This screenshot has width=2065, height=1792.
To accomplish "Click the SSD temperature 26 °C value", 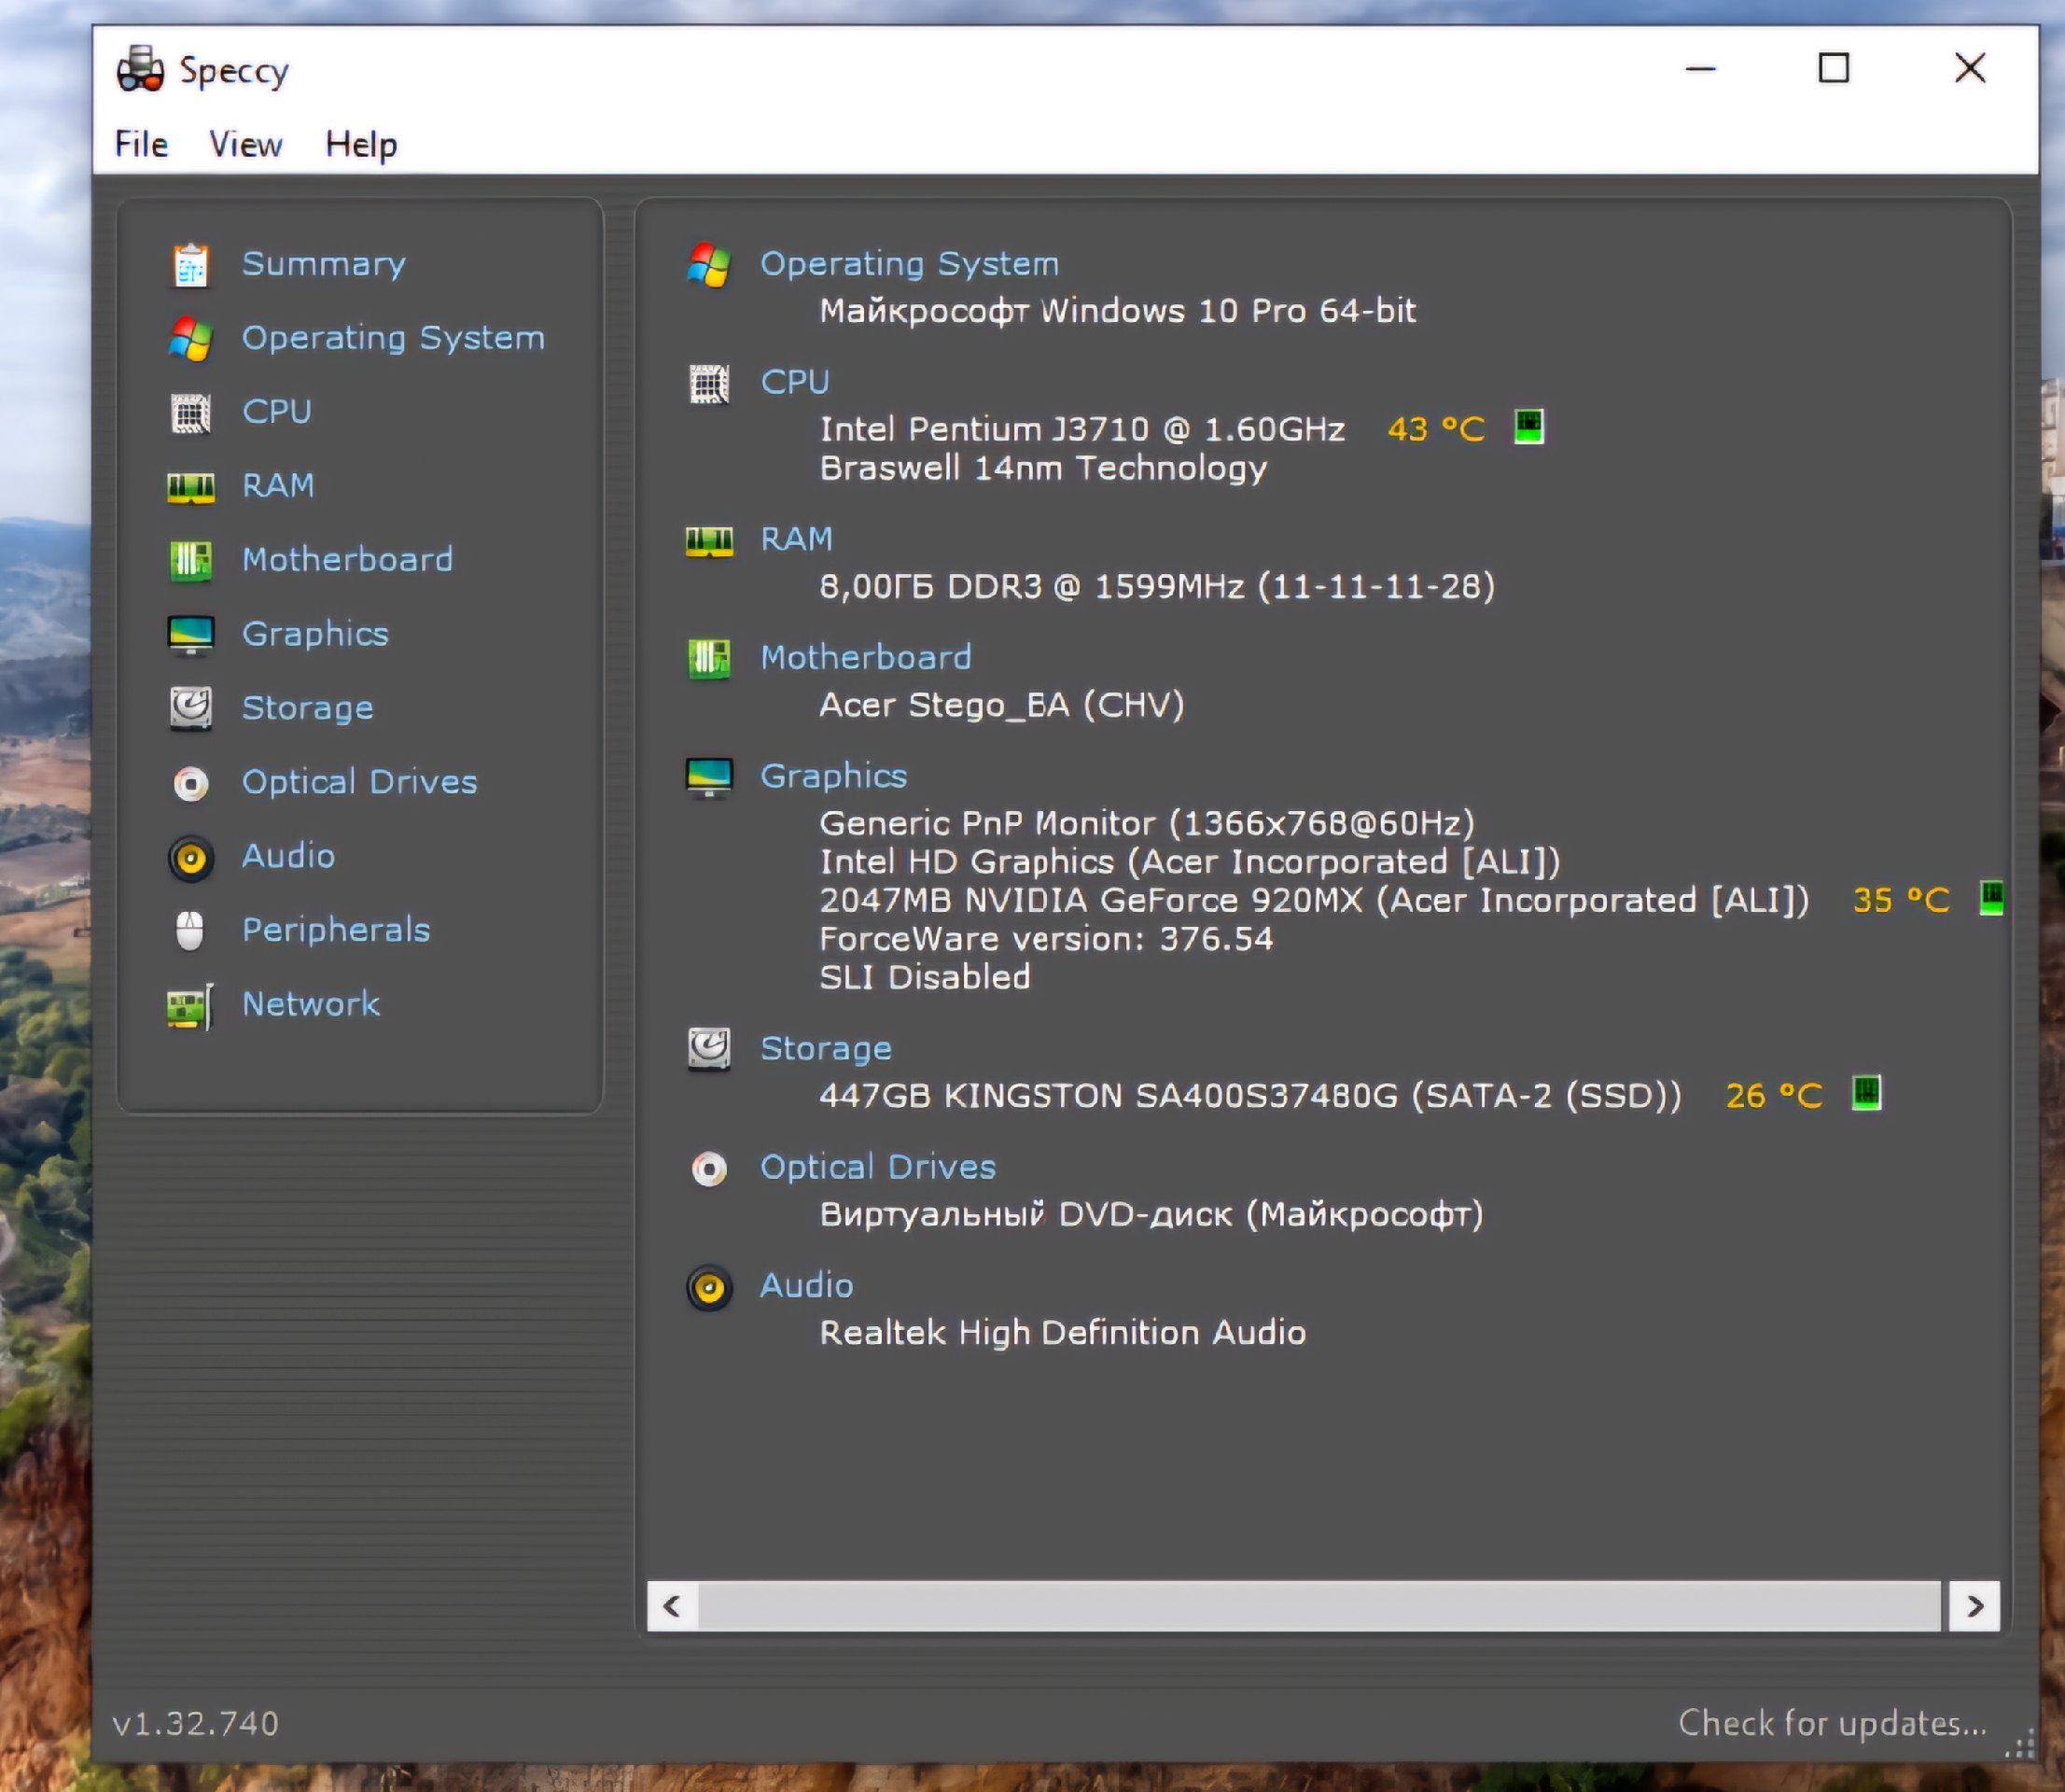I will point(1774,1096).
